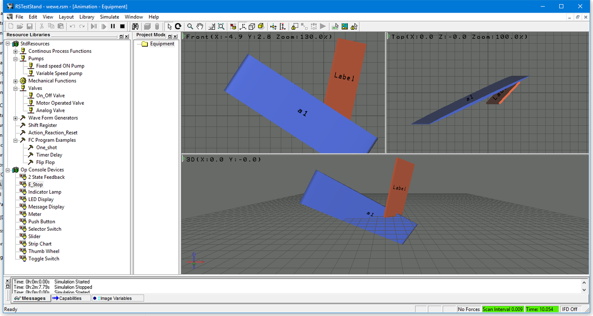Select Motor Operated Valve in library tree
Image resolution: width=593 pixels, height=316 pixels.
pos(60,103)
